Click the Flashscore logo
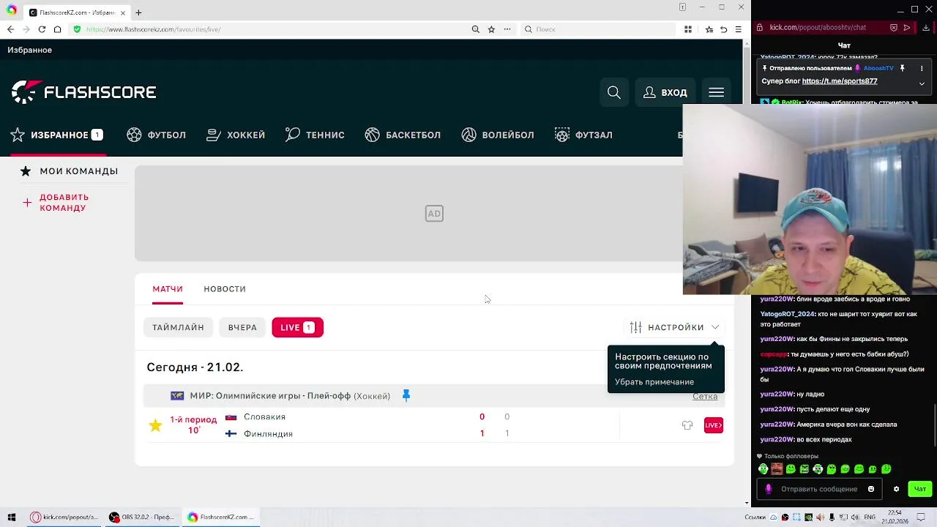 tap(84, 92)
